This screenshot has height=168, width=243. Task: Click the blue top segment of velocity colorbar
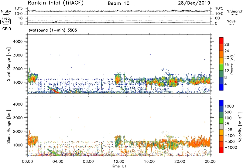pyautogui.click(x=221, y=103)
